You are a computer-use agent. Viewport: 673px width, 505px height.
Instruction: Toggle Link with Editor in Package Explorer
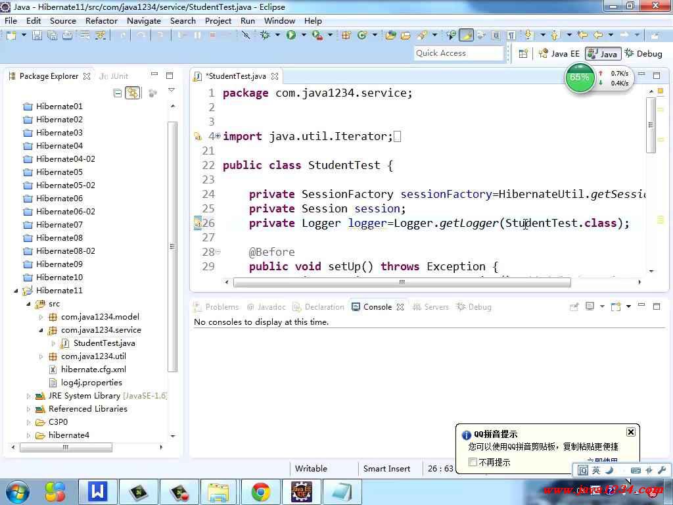coord(133,93)
